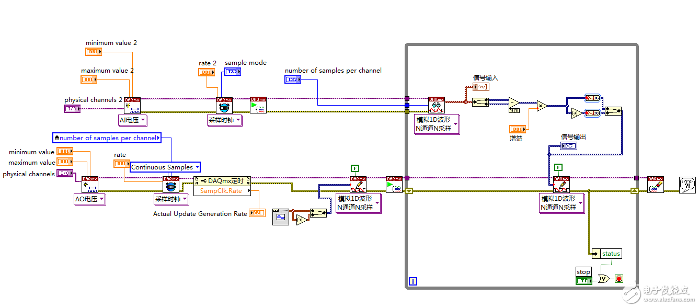Click the Or gate next to stop
699x308 pixels.
(603, 279)
